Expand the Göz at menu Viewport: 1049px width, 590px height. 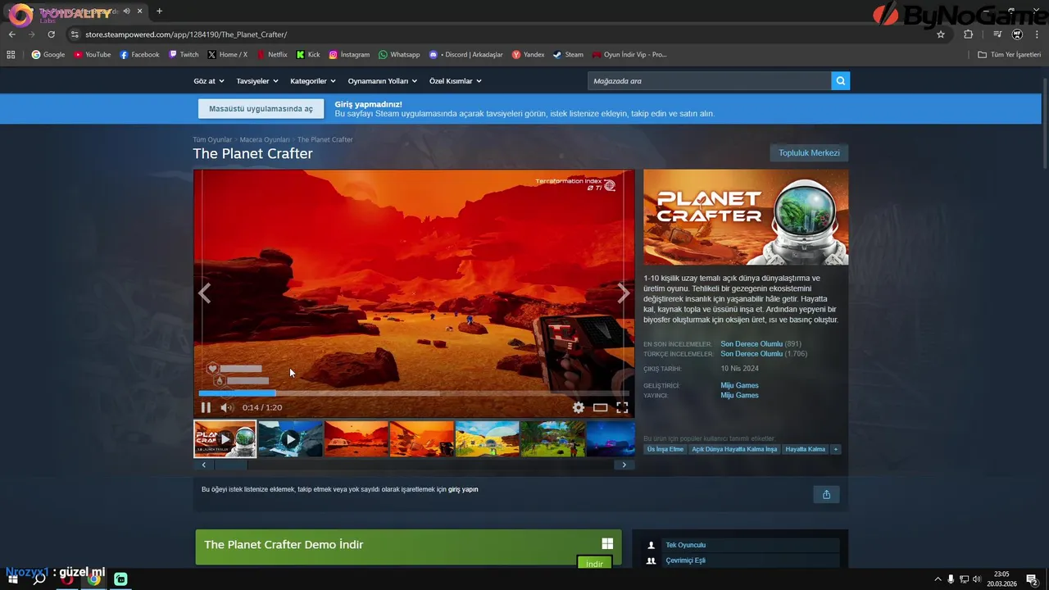pos(208,81)
